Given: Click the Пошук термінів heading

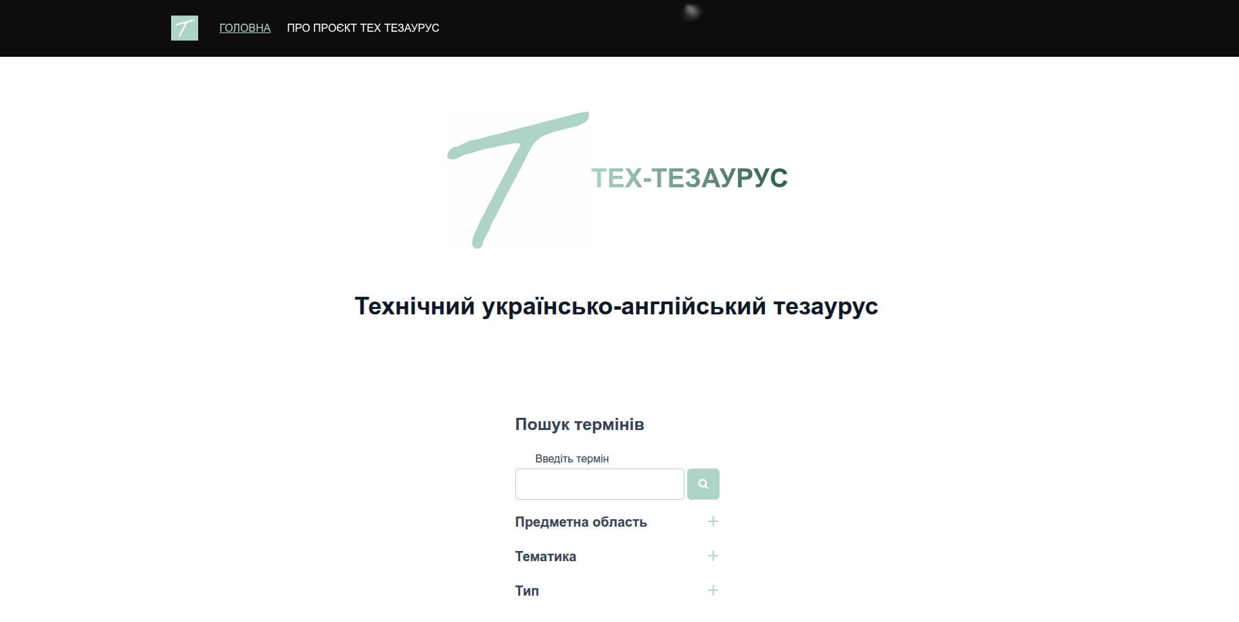Looking at the screenshot, I should (580, 425).
